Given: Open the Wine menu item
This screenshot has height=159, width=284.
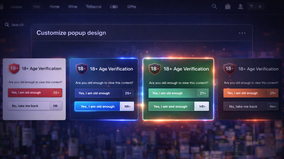Looking at the screenshot, I should coord(72,7).
